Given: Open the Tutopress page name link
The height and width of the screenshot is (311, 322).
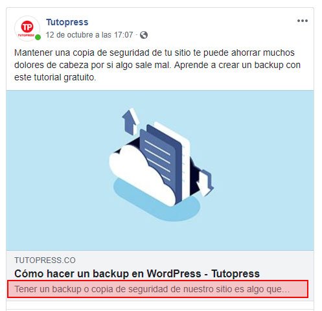Looking at the screenshot, I should click(x=67, y=22).
